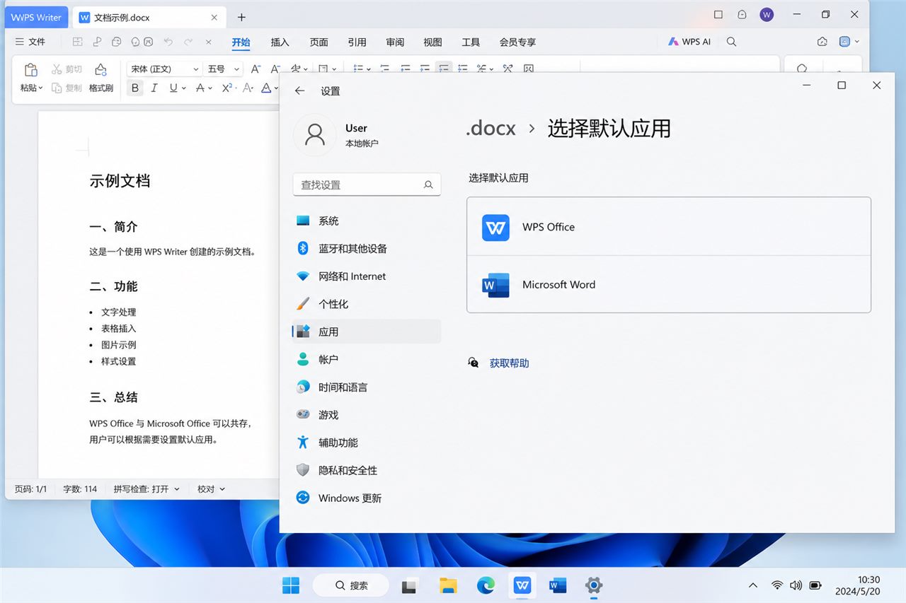Viewport: 906px width, 603px height.
Task: Select the Format Painter (格式刷) tool
Action: [101, 78]
